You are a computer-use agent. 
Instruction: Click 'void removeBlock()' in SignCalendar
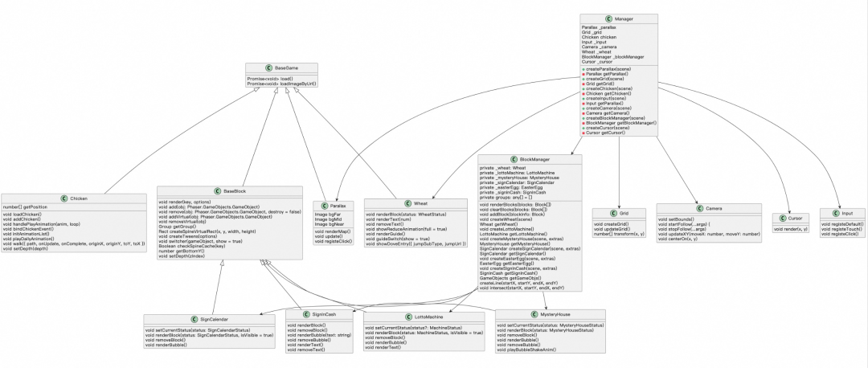click(x=165, y=340)
